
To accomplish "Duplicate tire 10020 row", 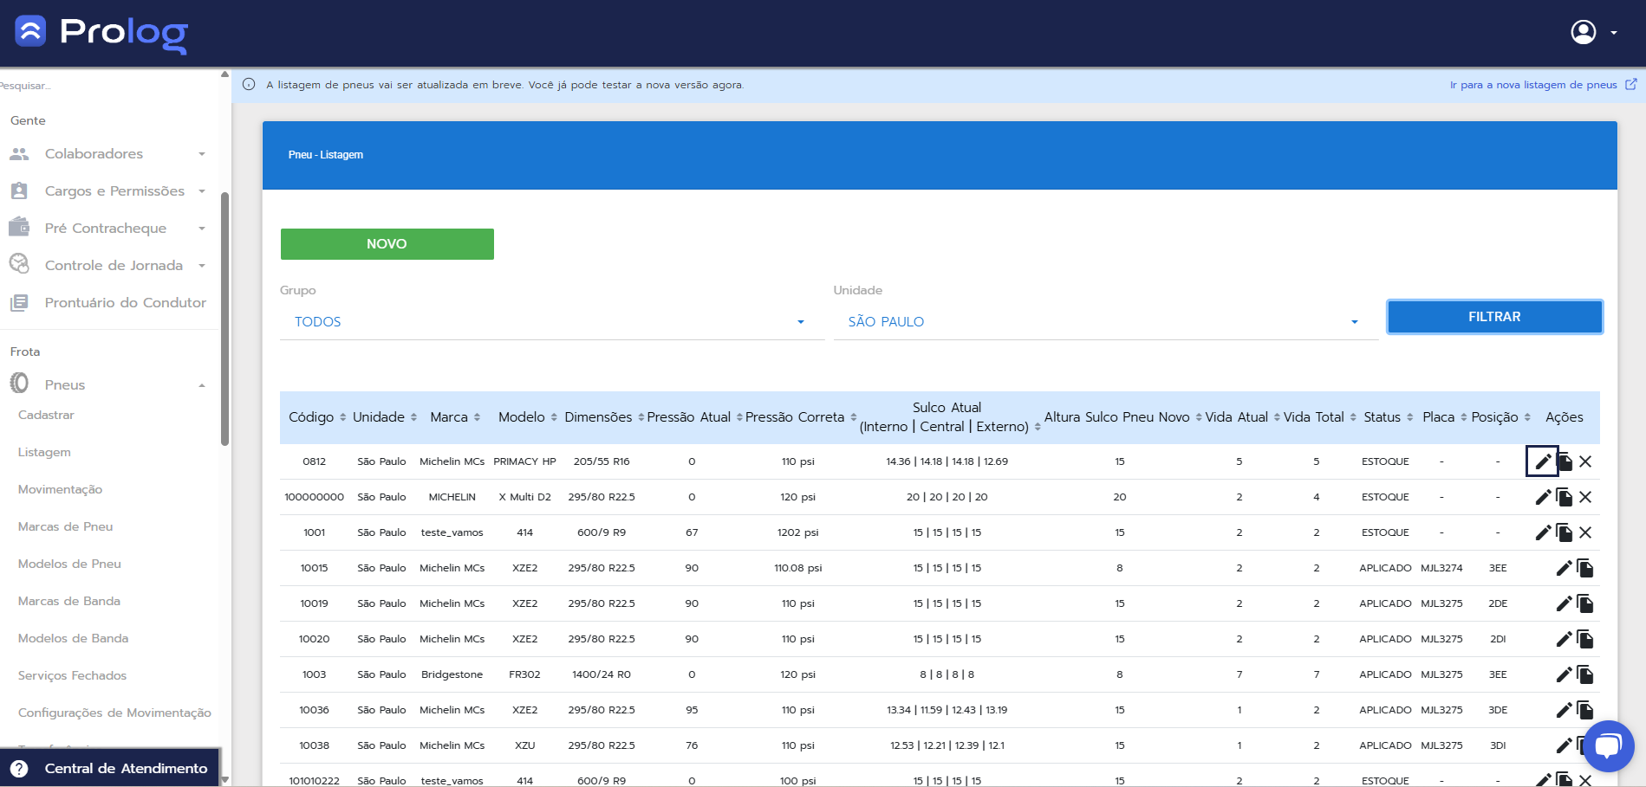I will pos(1585,639).
